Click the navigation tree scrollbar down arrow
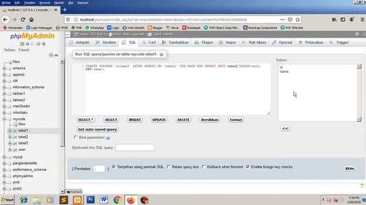The image size is (366, 205). click(x=62, y=192)
